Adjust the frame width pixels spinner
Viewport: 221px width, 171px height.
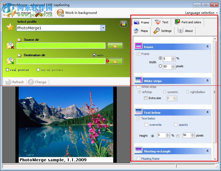[173, 66]
